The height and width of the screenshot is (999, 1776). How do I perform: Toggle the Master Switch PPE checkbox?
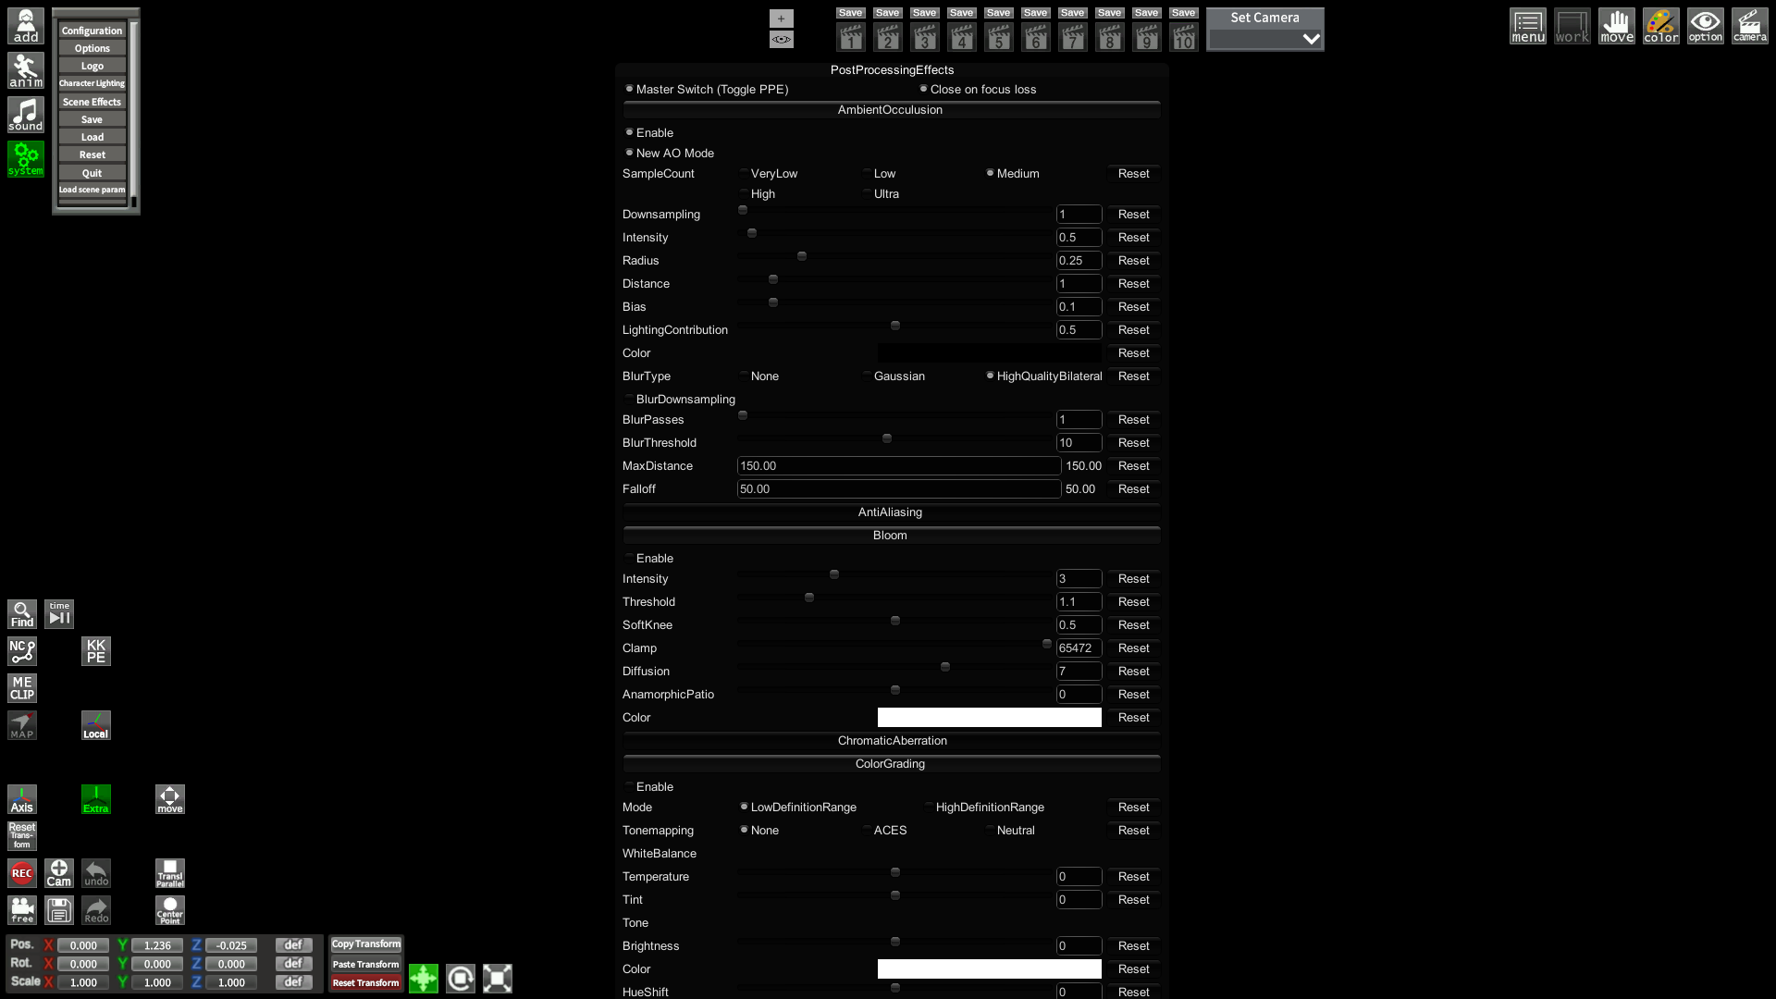[630, 89]
